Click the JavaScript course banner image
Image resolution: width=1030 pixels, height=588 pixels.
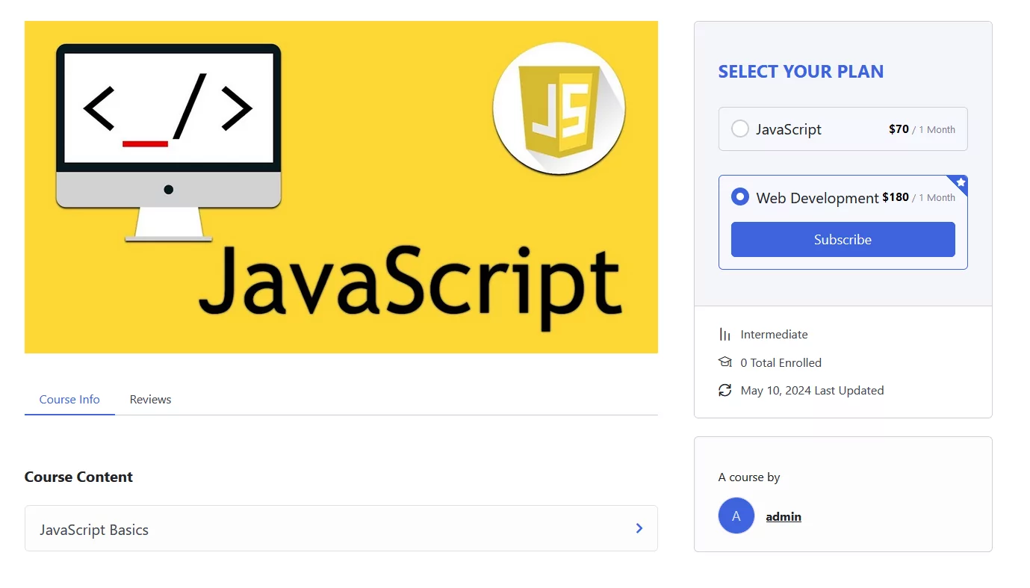[341, 187]
